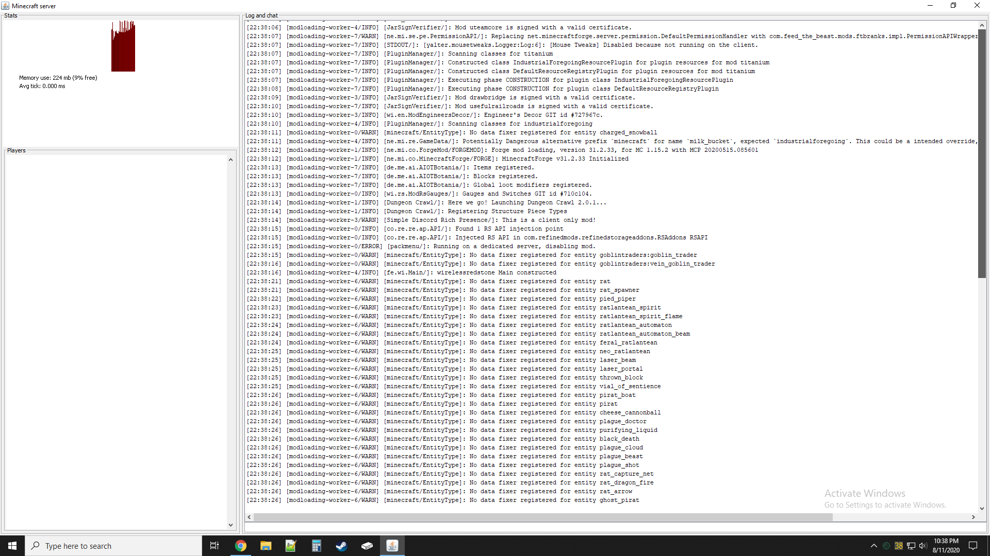
Task: Open the volume control tray icon
Action: (923, 546)
